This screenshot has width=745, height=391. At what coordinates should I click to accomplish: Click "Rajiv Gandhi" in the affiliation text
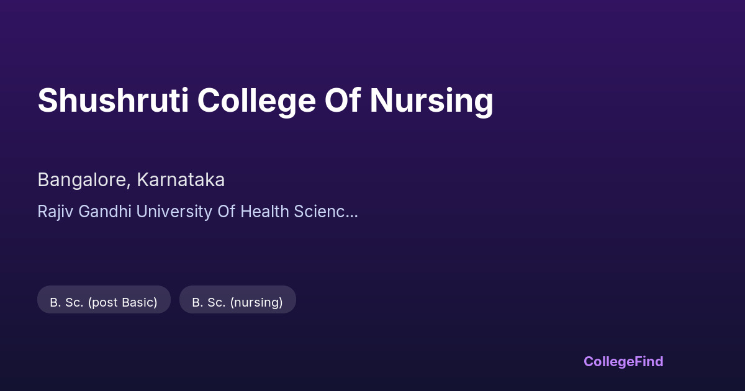pos(84,212)
